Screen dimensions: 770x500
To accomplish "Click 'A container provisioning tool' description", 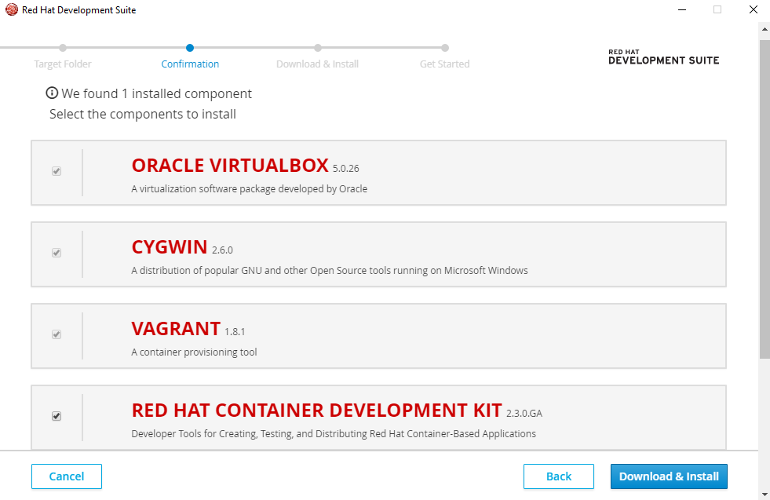I will coord(194,352).
